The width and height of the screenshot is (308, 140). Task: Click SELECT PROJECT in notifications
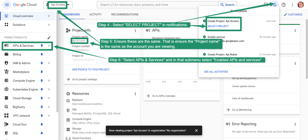[218, 26]
